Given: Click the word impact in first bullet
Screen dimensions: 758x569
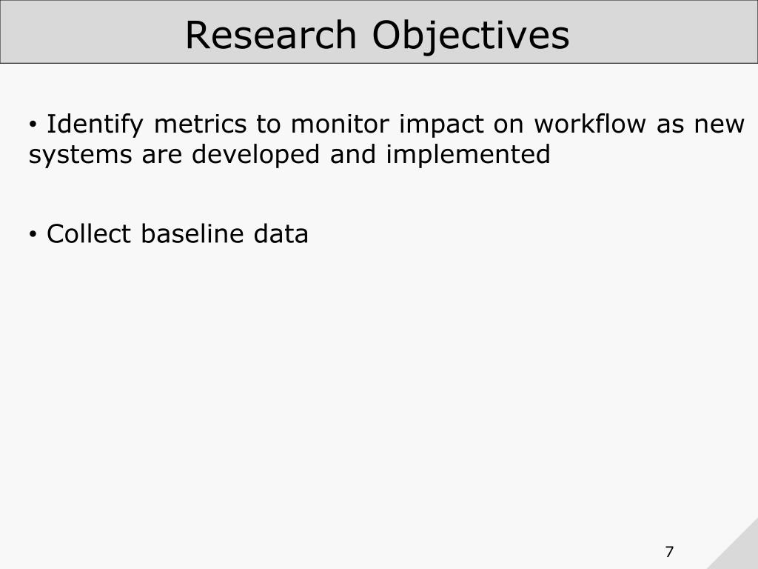Looking at the screenshot, I should [441, 124].
